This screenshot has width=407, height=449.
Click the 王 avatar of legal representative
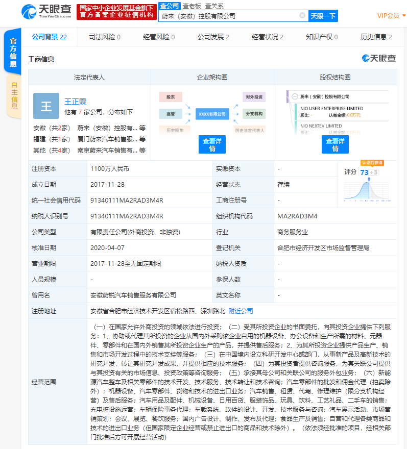[46, 106]
